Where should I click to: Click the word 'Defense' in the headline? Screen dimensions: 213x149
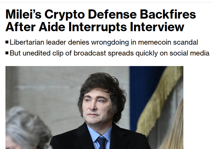[x=112, y=14]
